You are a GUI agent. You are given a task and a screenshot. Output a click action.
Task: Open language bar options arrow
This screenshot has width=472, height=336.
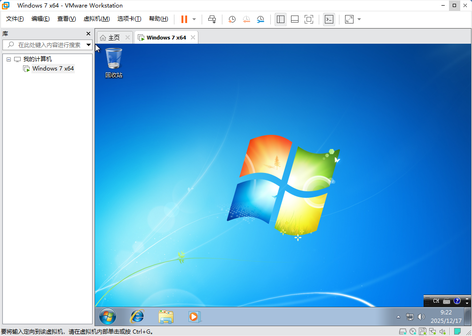[467, 304]
